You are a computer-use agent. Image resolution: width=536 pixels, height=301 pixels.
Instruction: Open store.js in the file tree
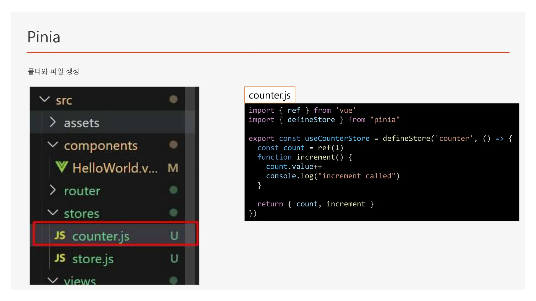(93, 259)
